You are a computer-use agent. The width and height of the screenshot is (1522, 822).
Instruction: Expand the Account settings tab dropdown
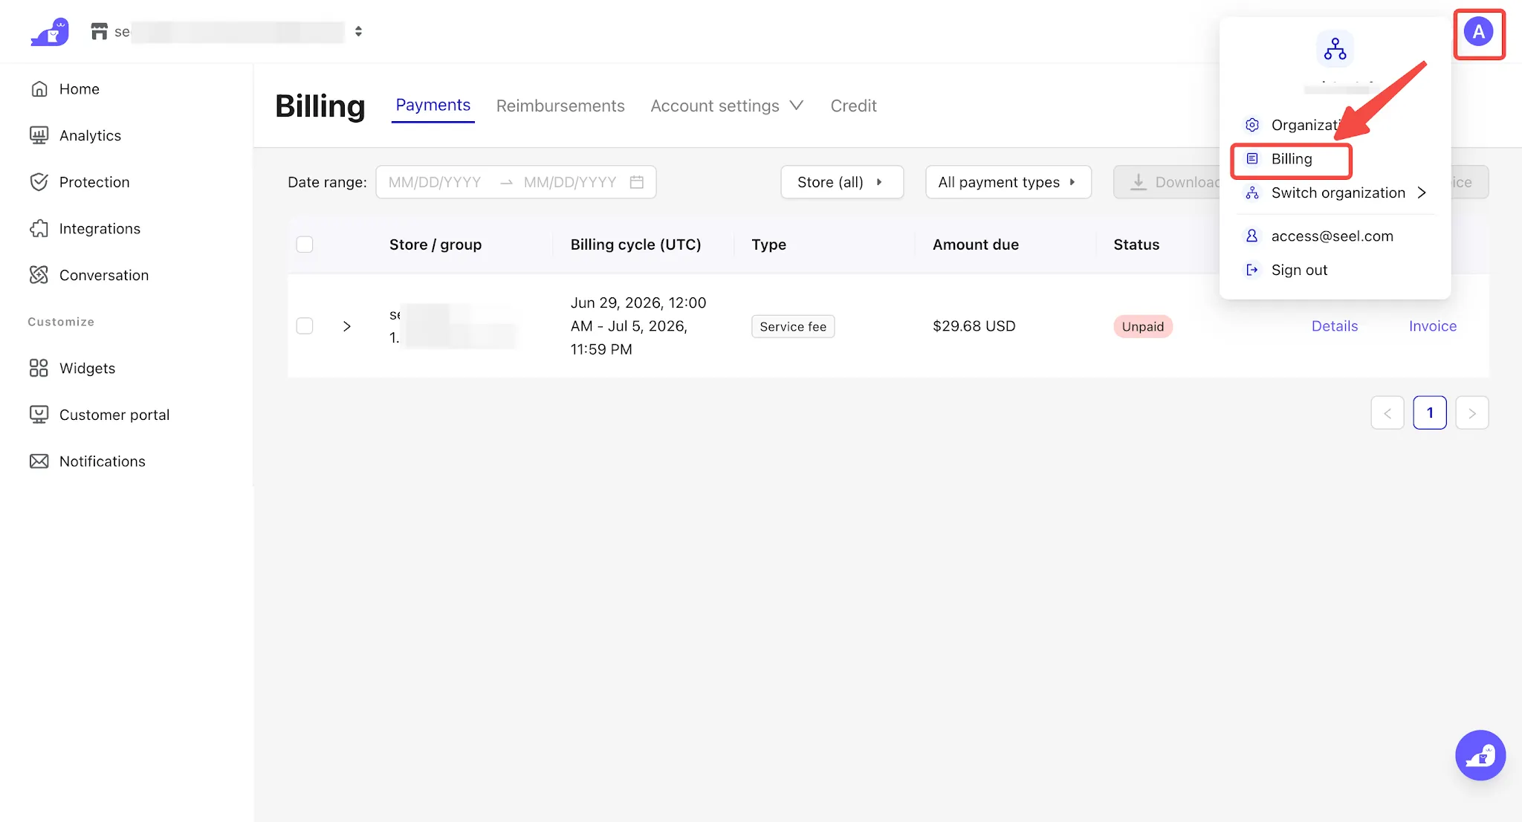coord(727,106)
